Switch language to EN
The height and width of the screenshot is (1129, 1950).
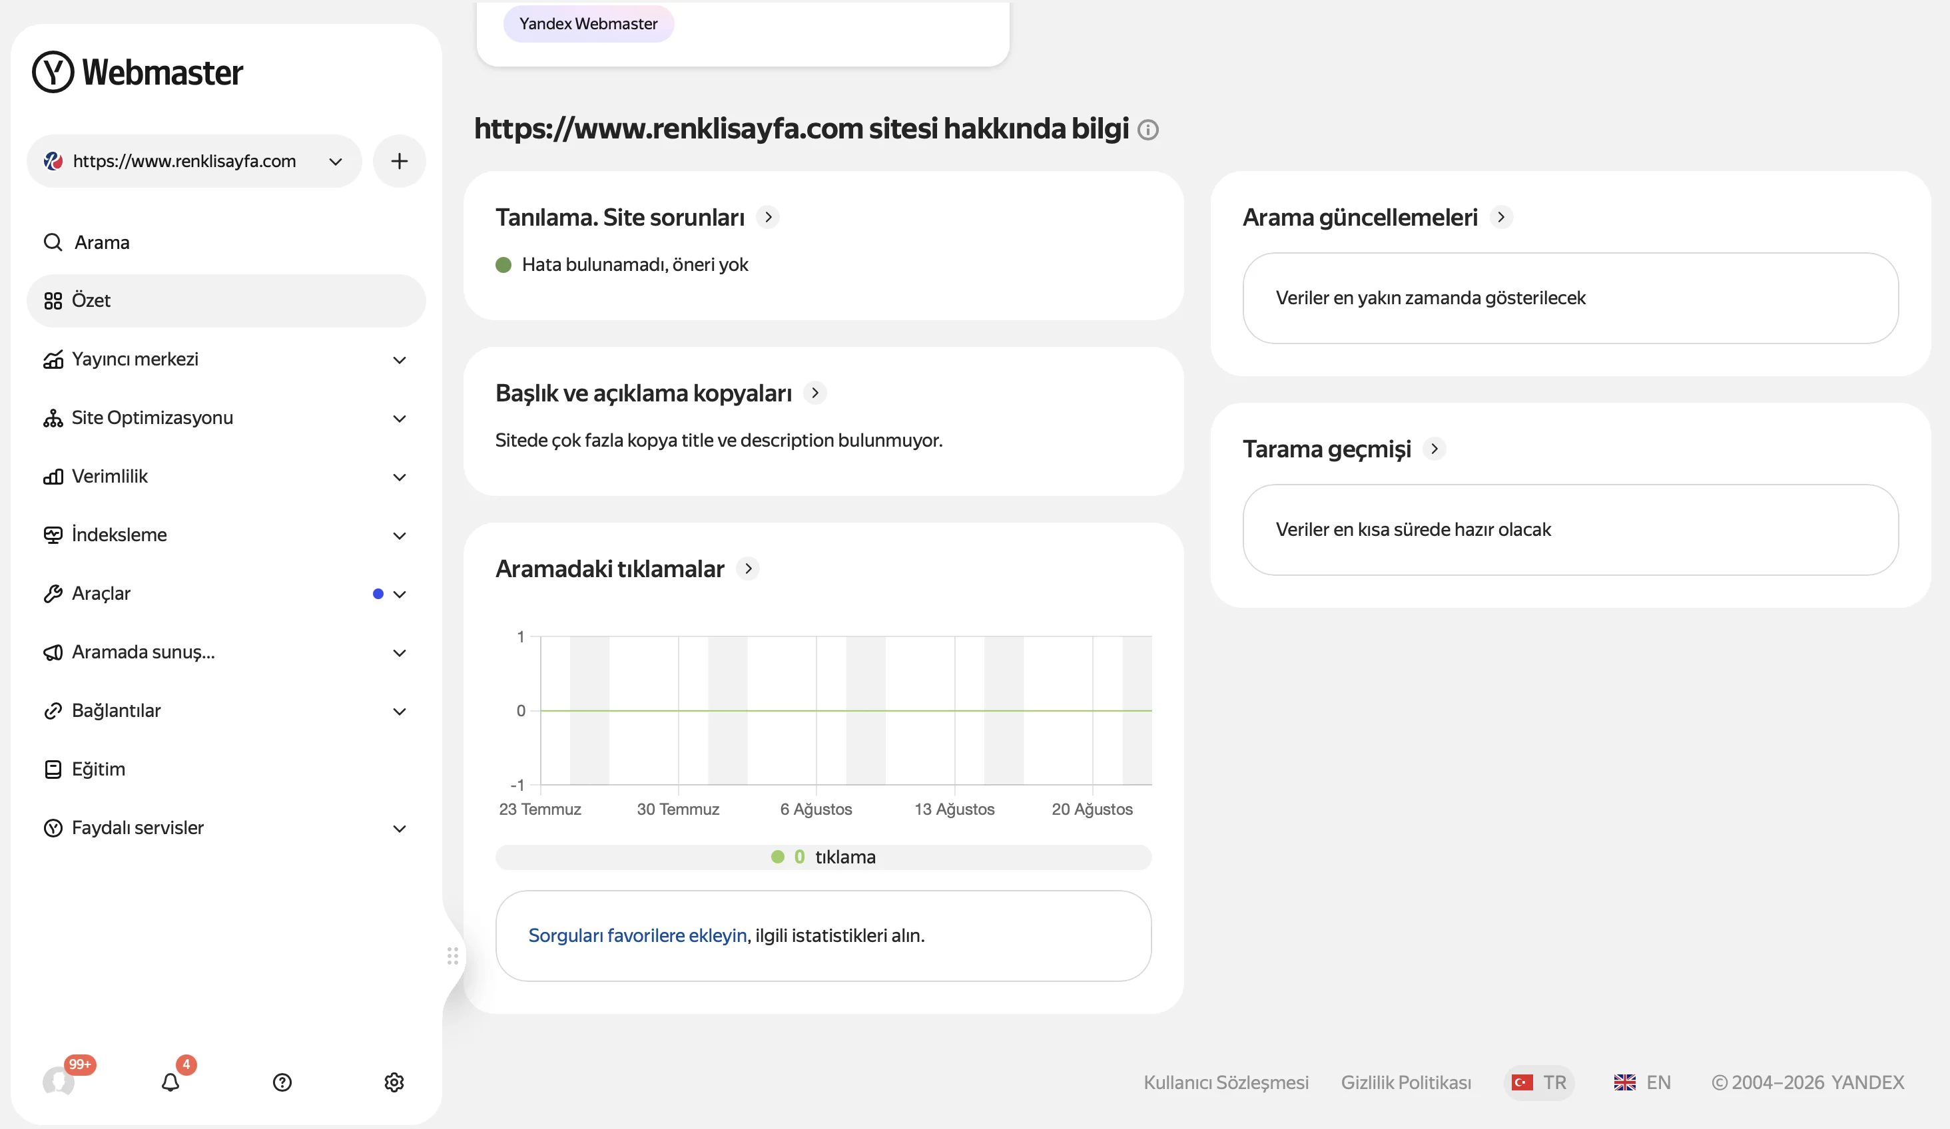click(x=1642, y=1082)
